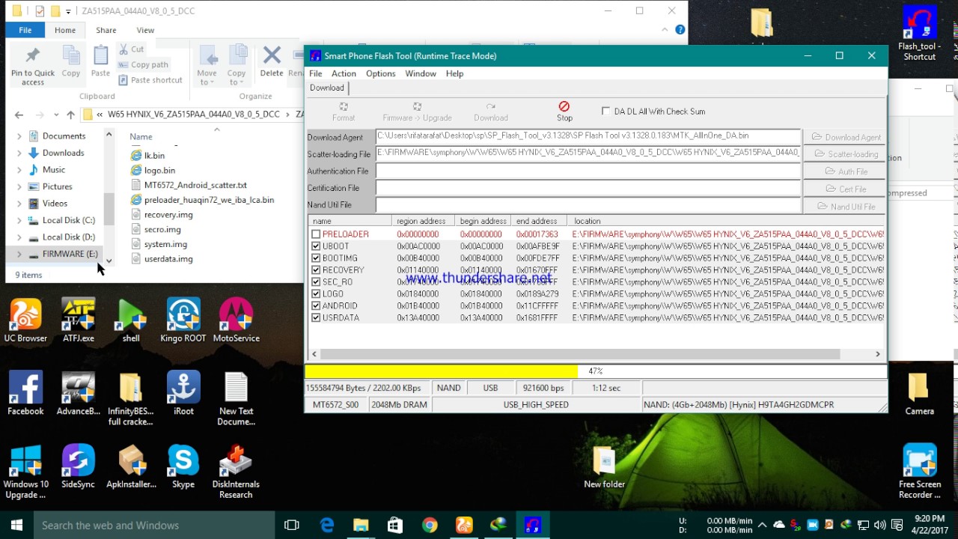
Task: Open the Options menu
Action: 380,73
